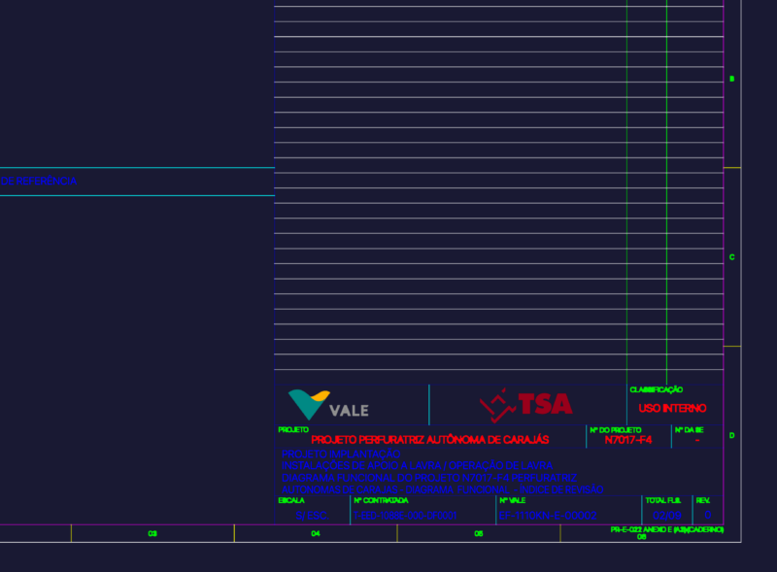Click row marker 'D' on right border
The width and height of the screenshot is (777, 572).
point(732,436)
